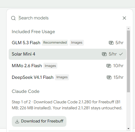
Task: Choose MiMo 2.6 Flash model
Action: point(67,66)
